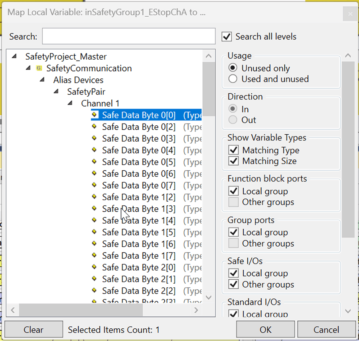
Task: Click the filter options panel scroll-down arrow
Action: pos(348,311)
